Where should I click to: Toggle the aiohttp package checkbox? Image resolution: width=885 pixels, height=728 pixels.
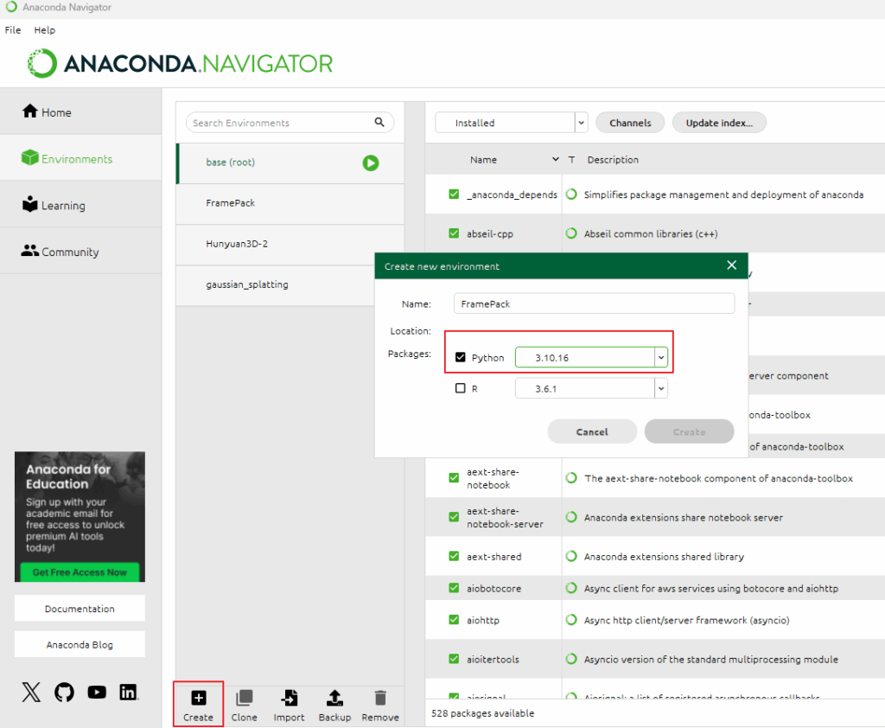[454, 620]
